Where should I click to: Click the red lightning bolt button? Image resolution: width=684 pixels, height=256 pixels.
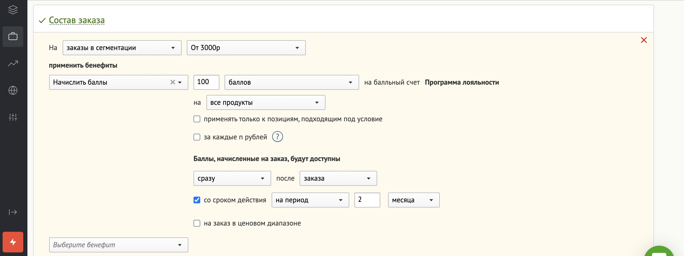[x=13, y=242]
